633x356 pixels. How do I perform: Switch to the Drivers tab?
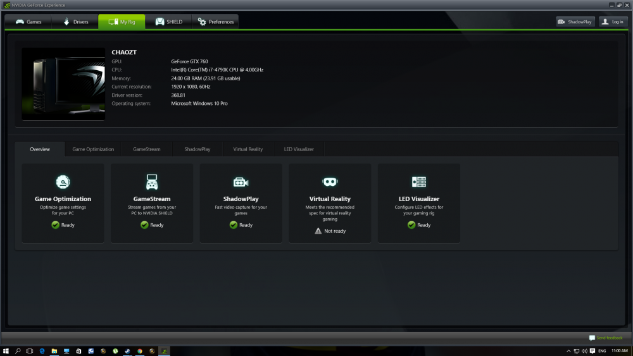pyautogui.click(x=75, y=21)
